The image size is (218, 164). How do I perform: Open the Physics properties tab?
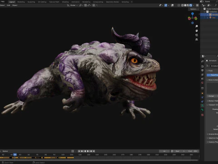(203, 97)
